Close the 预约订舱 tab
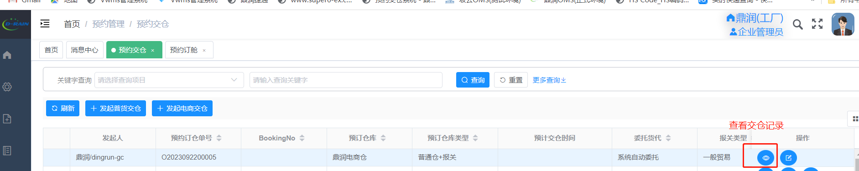This screenshot has height=171, width=859. tap(204, 51)
